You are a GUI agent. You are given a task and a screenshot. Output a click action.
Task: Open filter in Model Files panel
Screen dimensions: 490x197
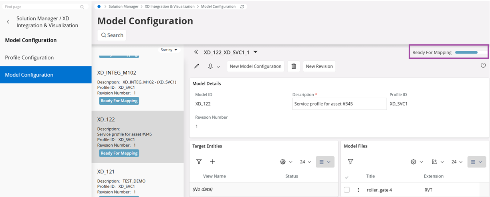click(x=350, y=162)
